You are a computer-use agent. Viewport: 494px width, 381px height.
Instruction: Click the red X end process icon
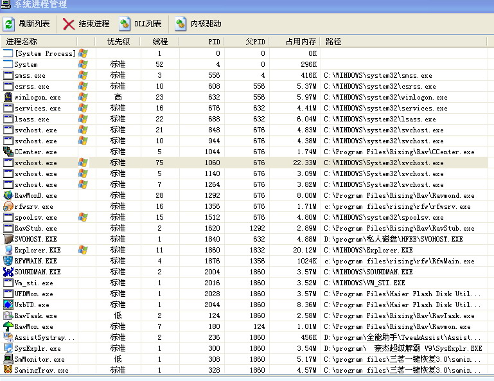tap(68, 24)
